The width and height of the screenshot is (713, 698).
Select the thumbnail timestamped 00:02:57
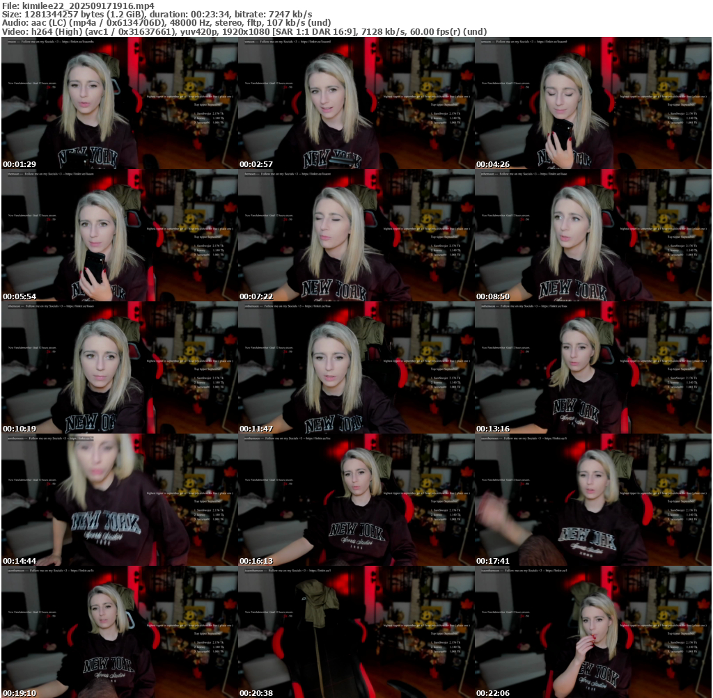click(x=356, y=103)
